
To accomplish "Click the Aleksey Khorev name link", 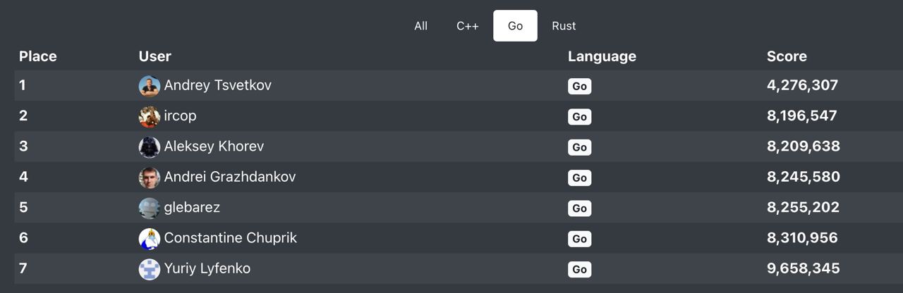I will 214,146.
